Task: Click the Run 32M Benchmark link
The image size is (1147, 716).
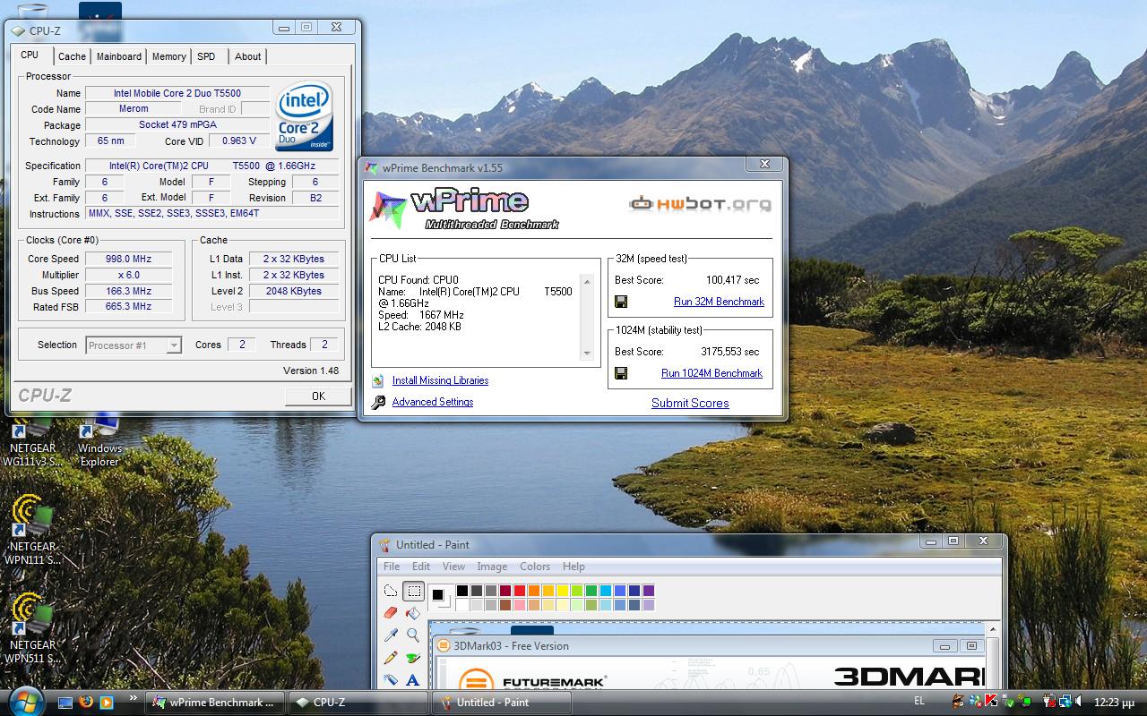Action: (x=719, y=302)
